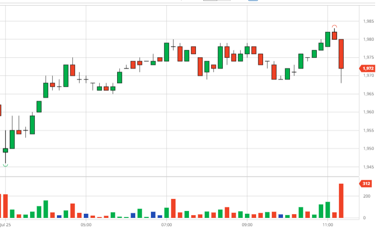Click the 1,975 price axis label
This screenshot has height=229, width=383.
tap(369, 57)
